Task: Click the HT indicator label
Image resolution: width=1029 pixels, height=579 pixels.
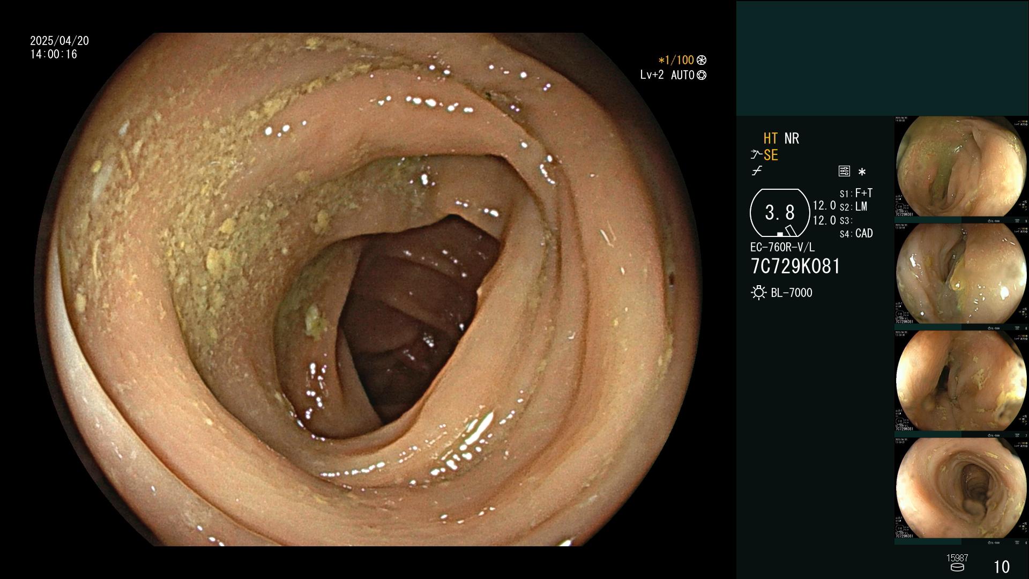Action: (x=770, y=138)
